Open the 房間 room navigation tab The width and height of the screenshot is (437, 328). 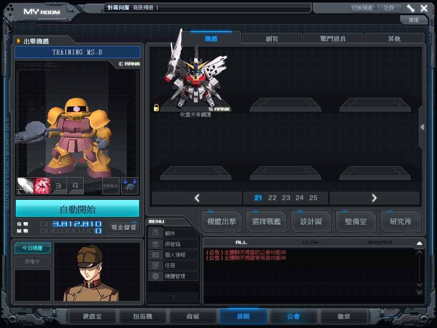click(x=243, y=316)
